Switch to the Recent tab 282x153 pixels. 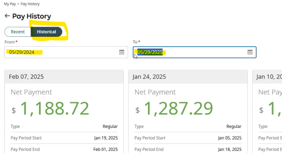[x=18, y=32]
